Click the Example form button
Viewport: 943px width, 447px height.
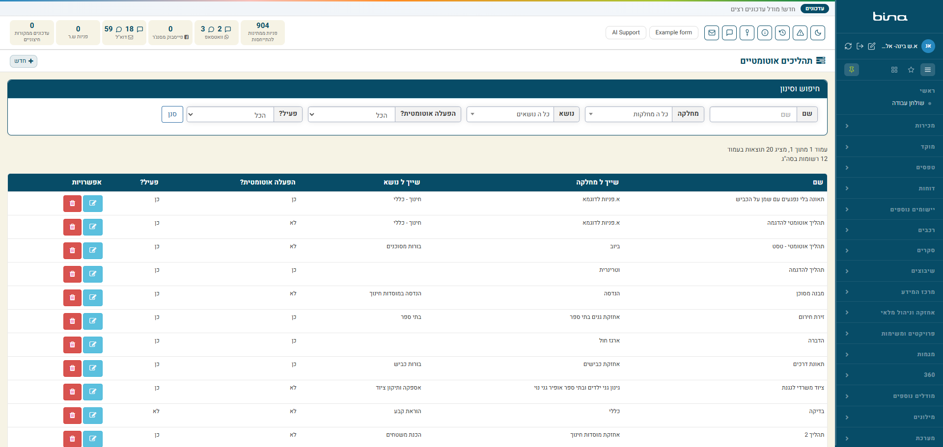point(673,33)
